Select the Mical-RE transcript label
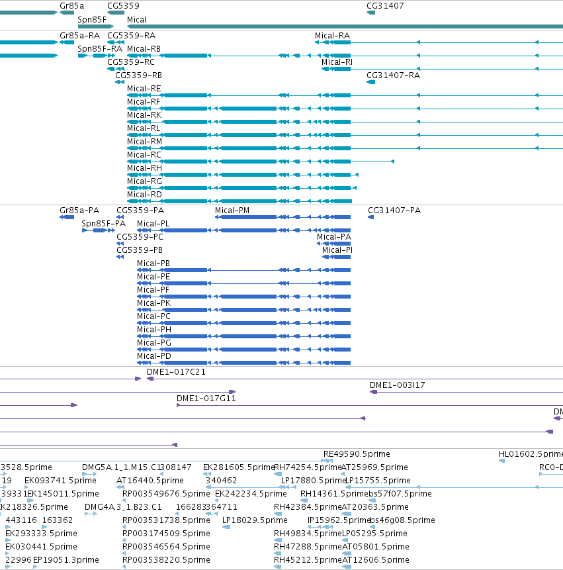The image size is (563, 570). coord(144,89)
